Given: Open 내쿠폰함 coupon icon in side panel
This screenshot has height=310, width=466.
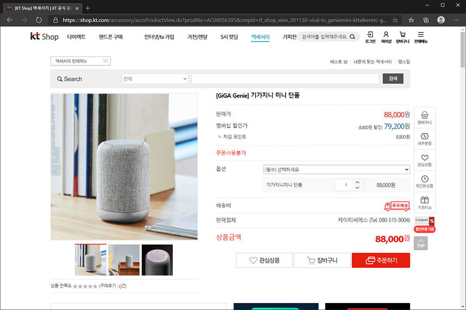Looking at the screenshot, I should coord(424,139).
